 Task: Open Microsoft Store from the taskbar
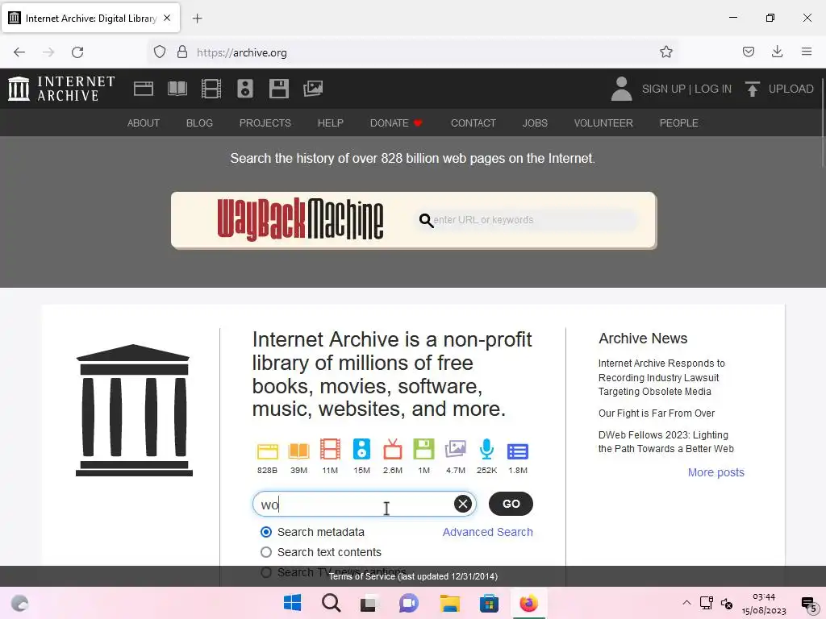coord(489,603)
